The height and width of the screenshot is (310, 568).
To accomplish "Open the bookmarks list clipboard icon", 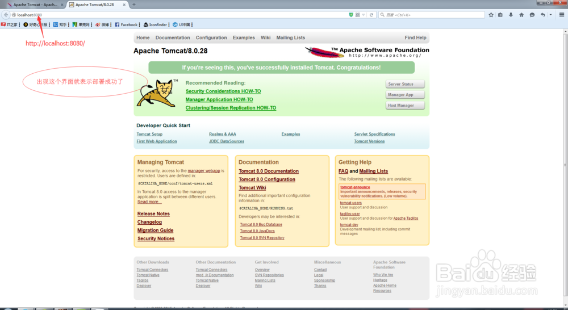I will pos(500,15).
